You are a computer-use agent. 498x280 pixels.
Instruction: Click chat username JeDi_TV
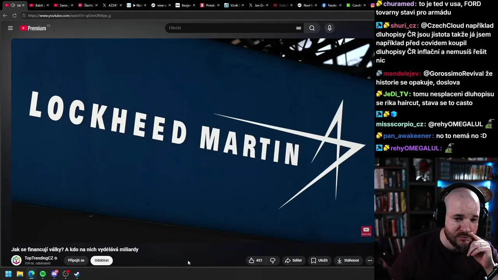coord(396,94)
